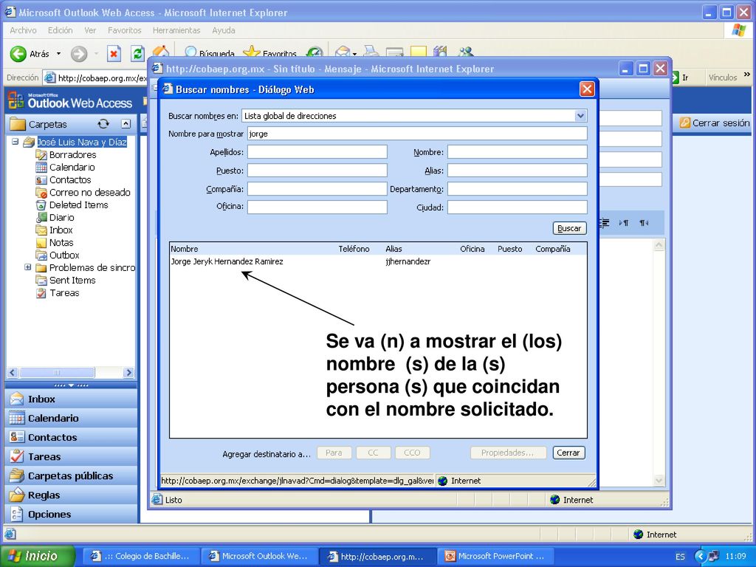The height and width of the screenshot is (567, 756).
Task: Click the Atrás back arrow icon
Action: pyautogui.click(x=18, y=53)
